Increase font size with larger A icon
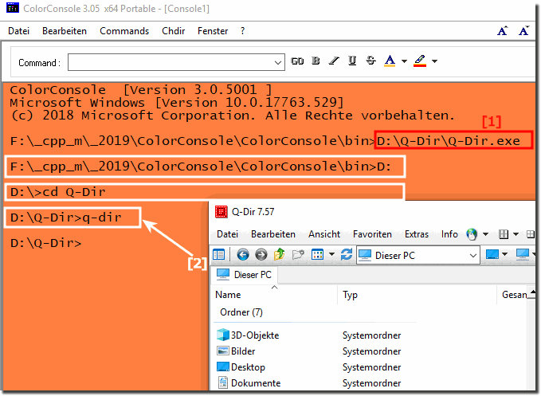 click(502, 31)
